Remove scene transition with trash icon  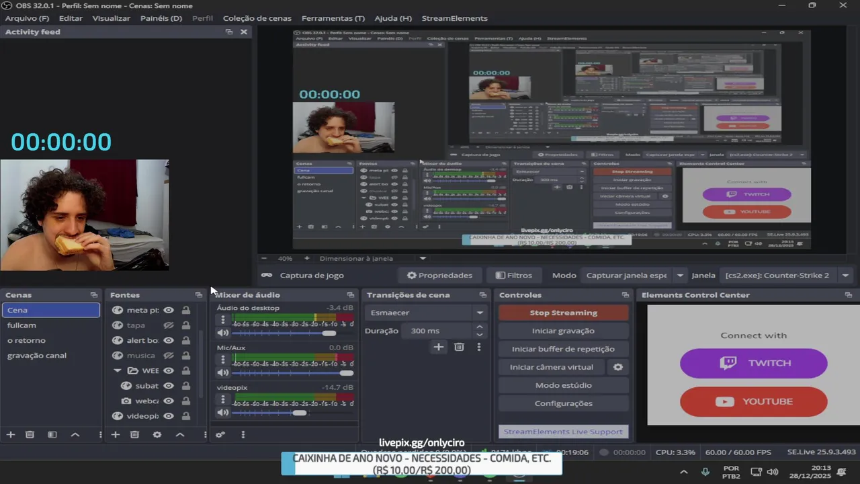coord(459,347)
